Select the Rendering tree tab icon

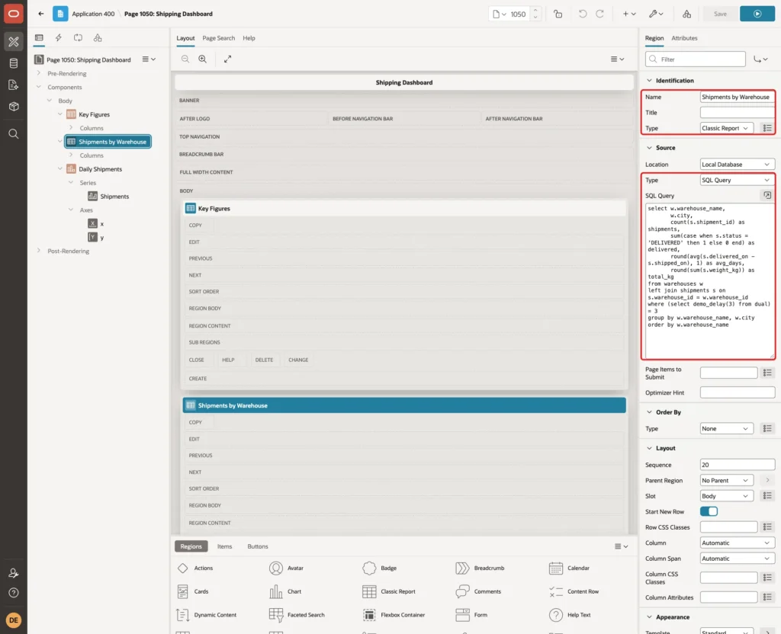39,38
